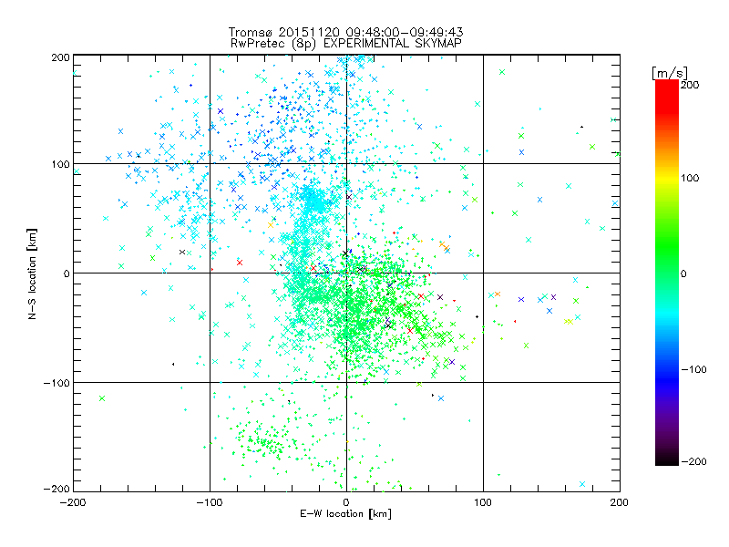Click the black bottom of the velocity colorbar
The height and width of the screenshot is (547, 729).
click(x=667, y=460)
